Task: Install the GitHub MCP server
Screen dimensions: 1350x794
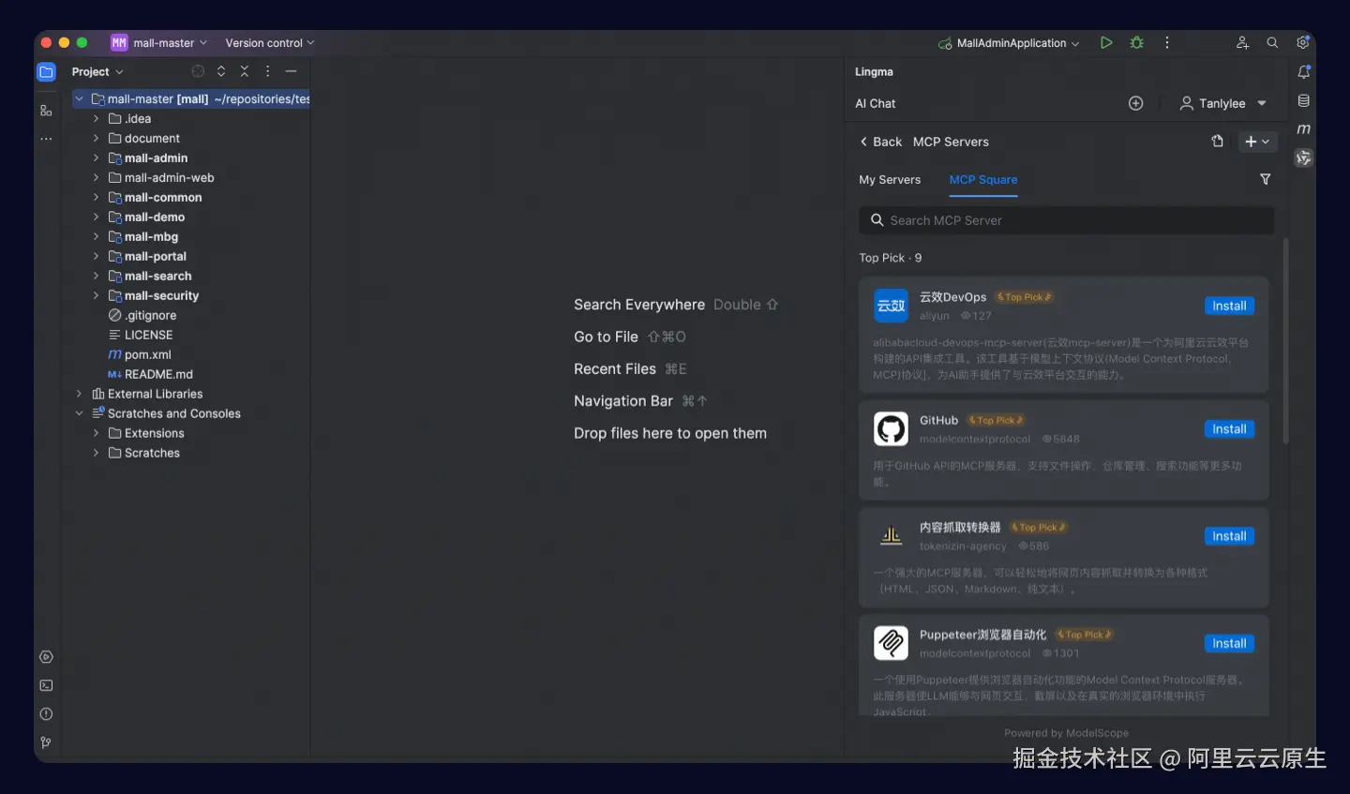Action: click(x=1229, y=429)
